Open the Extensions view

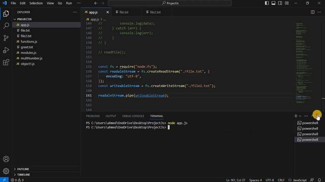pyautogui.click(x=6, y=62)
